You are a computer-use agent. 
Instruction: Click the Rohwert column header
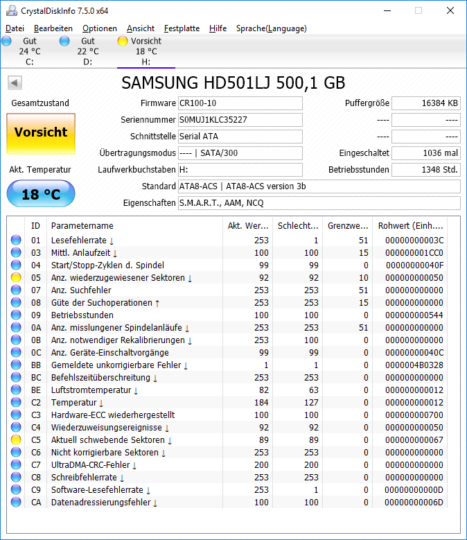coord(410,225)
